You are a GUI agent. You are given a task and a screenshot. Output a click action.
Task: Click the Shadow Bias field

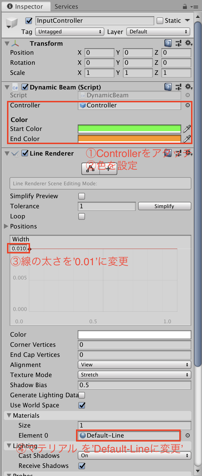tap(134, 385)
